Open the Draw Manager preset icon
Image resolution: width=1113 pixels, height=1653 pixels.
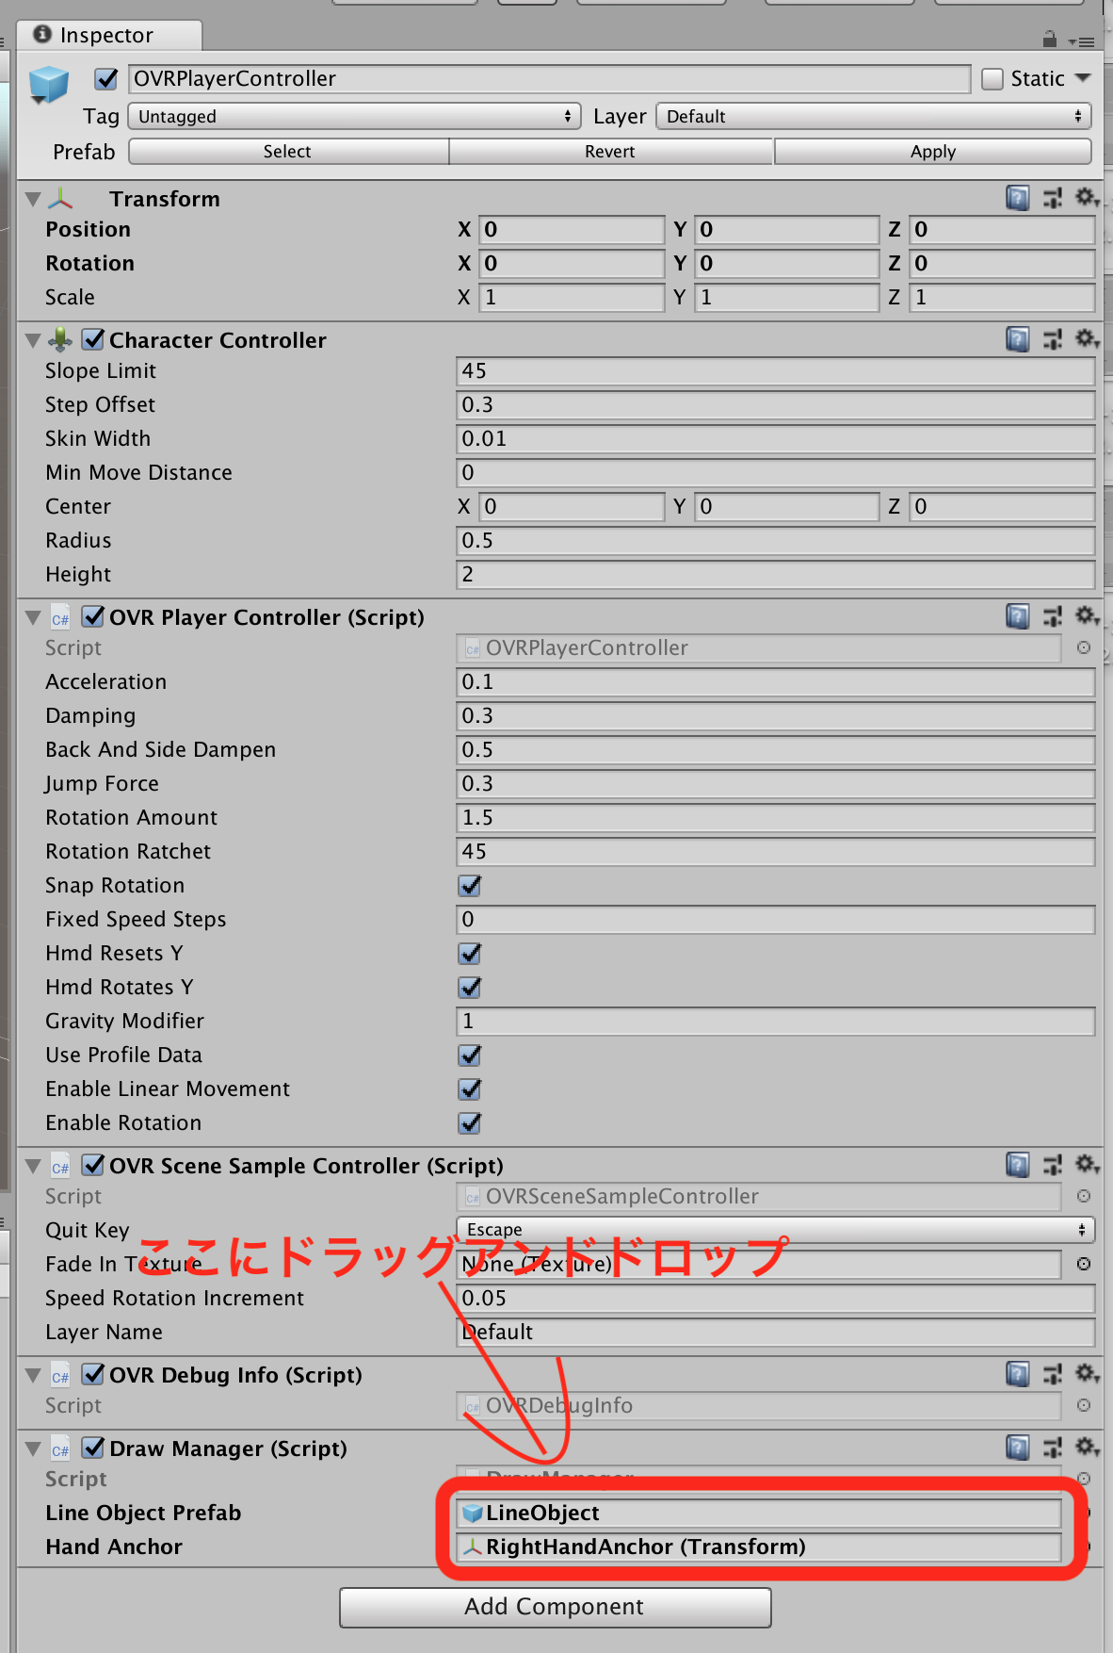click(1053, 1448)
